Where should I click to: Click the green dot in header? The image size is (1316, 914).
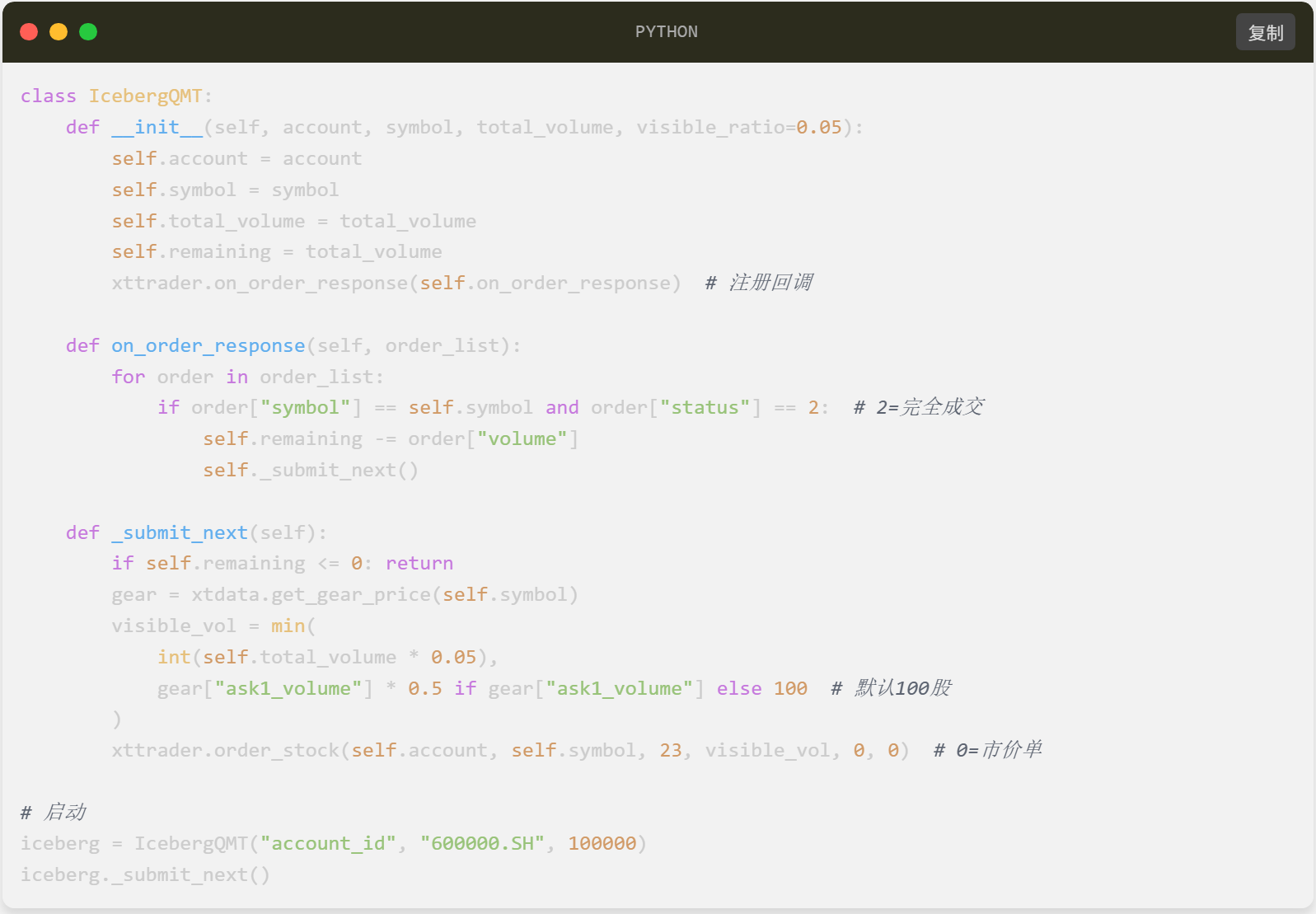pyautogui.click(x=88, y=32)
